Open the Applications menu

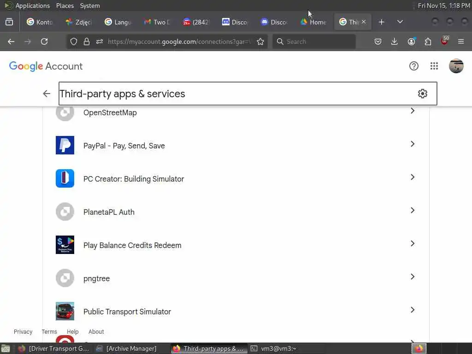[33, 6]
